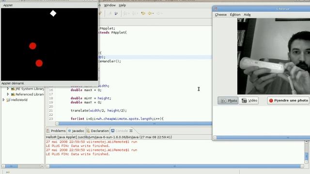Click the Cheese window title icon
Screen dimensions: 310x174
[x=216, y=9]
